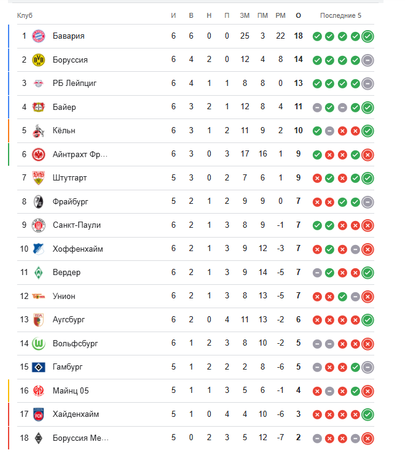Image resolution: width=405 pixels, height=458 pixels.
Task: Click the Хоффенхайм team name
Action: pos(77,249)
